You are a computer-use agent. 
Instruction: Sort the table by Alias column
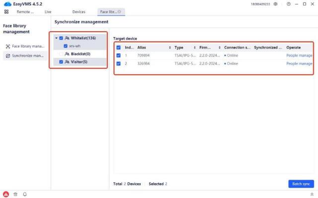(x=170, y=48)
